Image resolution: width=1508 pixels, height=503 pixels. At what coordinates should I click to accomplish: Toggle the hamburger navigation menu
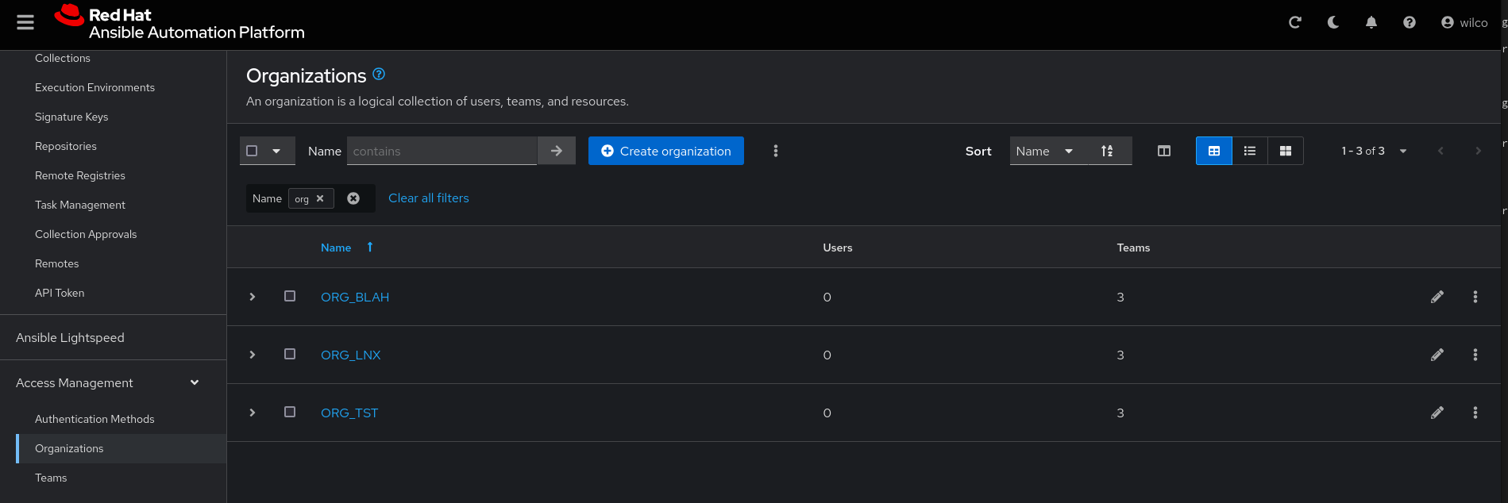coord(25,22)
